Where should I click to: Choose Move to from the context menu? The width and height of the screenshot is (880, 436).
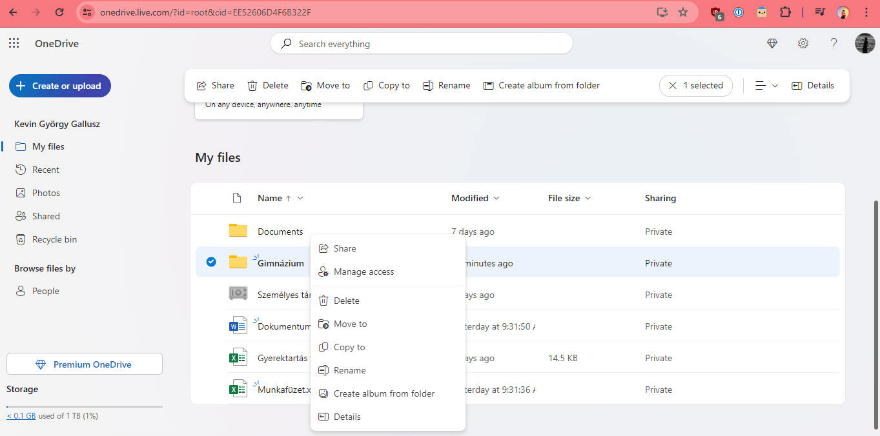click(388, 324)
